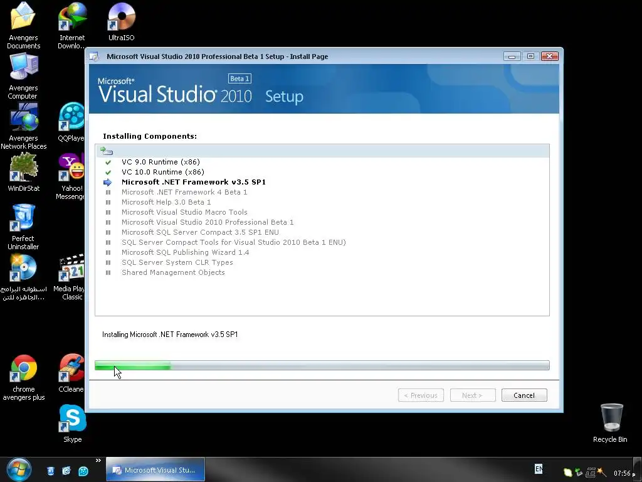Maximize the Visual Studio setup window
The width and height of the screenshot is (642, 482).
click(x=530, y=56)
